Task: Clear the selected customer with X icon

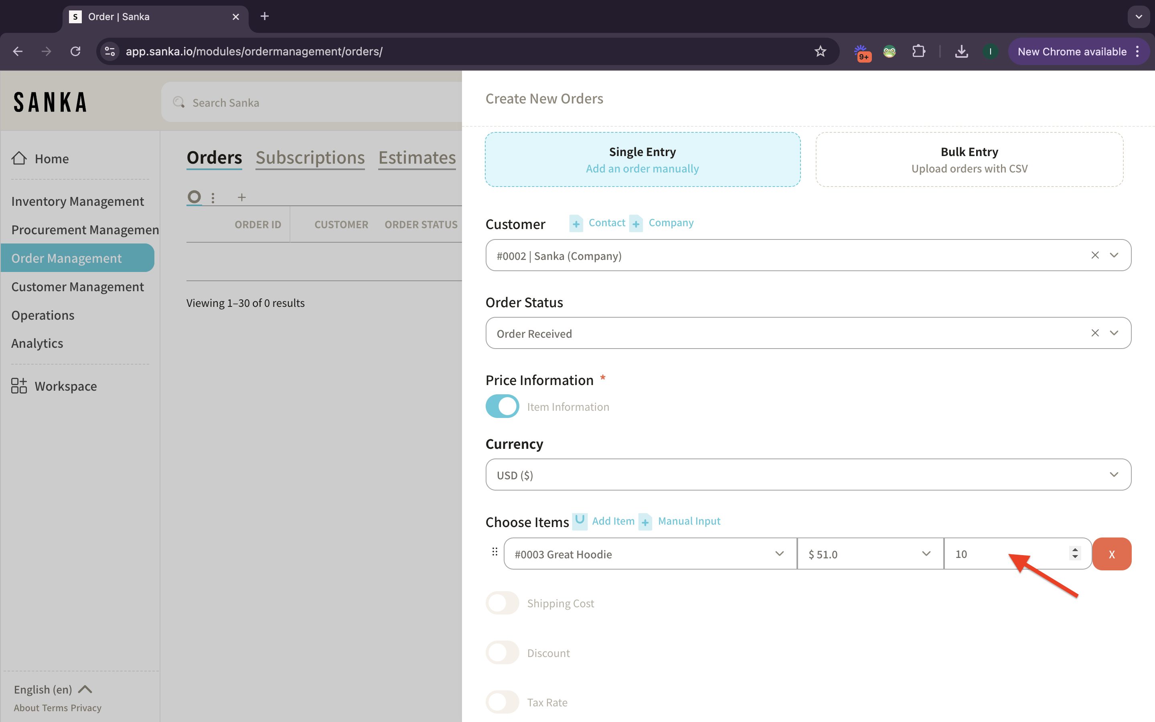Action: [1095, 256]
